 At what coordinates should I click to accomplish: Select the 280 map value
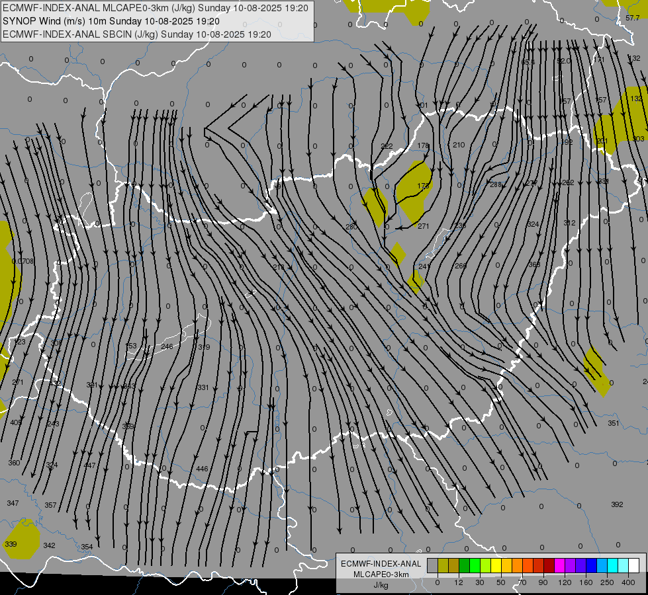351,227
